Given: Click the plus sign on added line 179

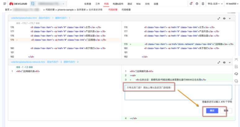Looking at the screenshot, I should click(x=131, y=44).
